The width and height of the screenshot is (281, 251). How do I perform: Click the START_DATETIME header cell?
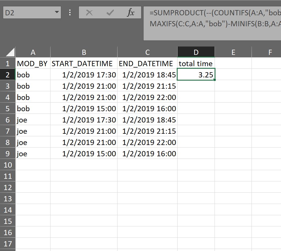point(84,63)
